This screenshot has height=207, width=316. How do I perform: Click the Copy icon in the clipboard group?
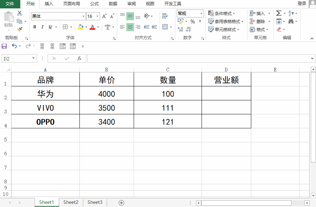19,21
